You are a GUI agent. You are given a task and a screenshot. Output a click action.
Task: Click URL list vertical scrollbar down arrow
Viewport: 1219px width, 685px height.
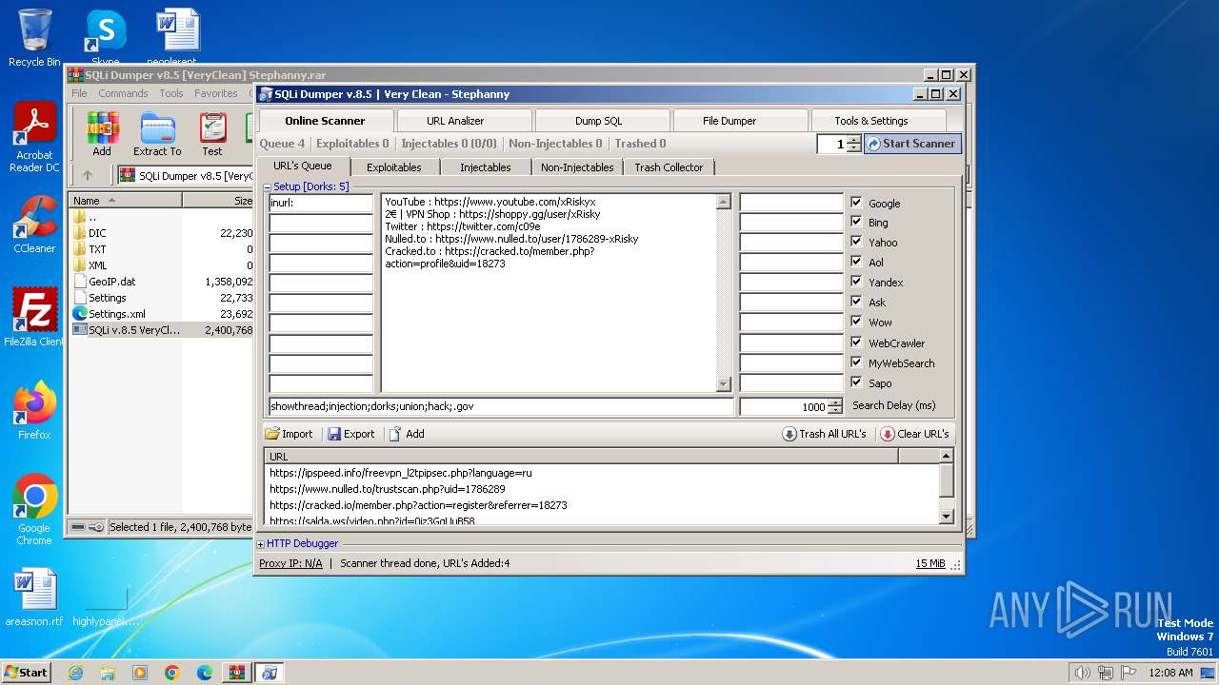(947, 517)
